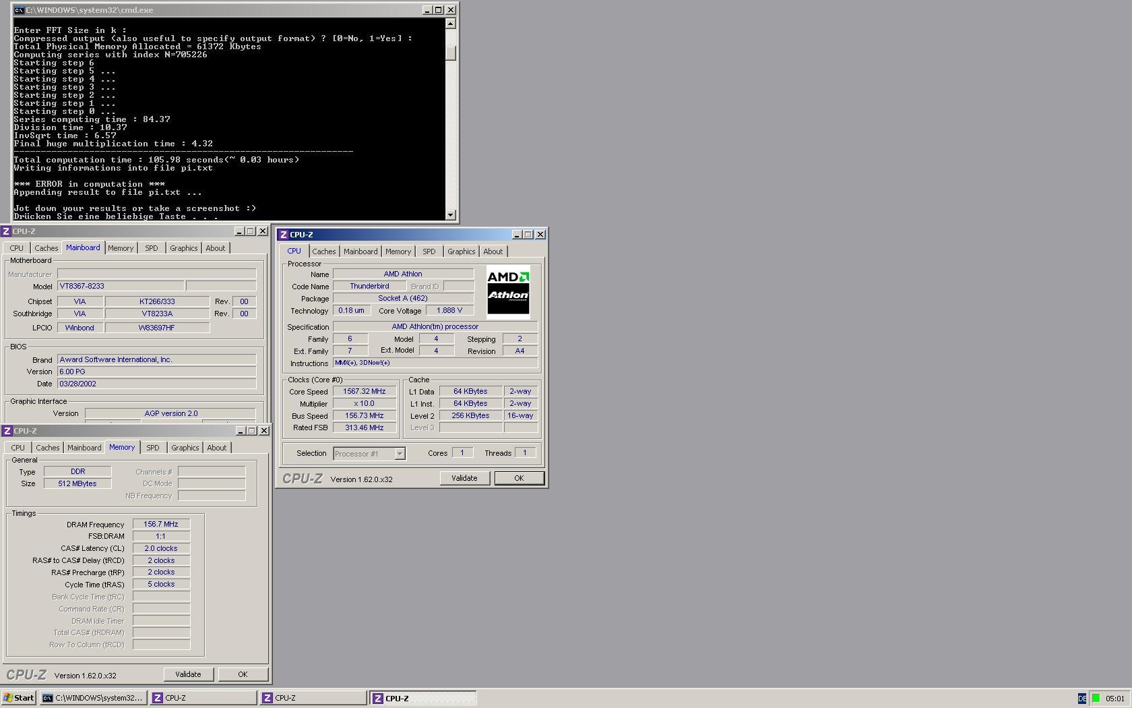
Task: Click the cmd window scrollbar thumb
Action: pyautogui.click(x=451, y=53)
